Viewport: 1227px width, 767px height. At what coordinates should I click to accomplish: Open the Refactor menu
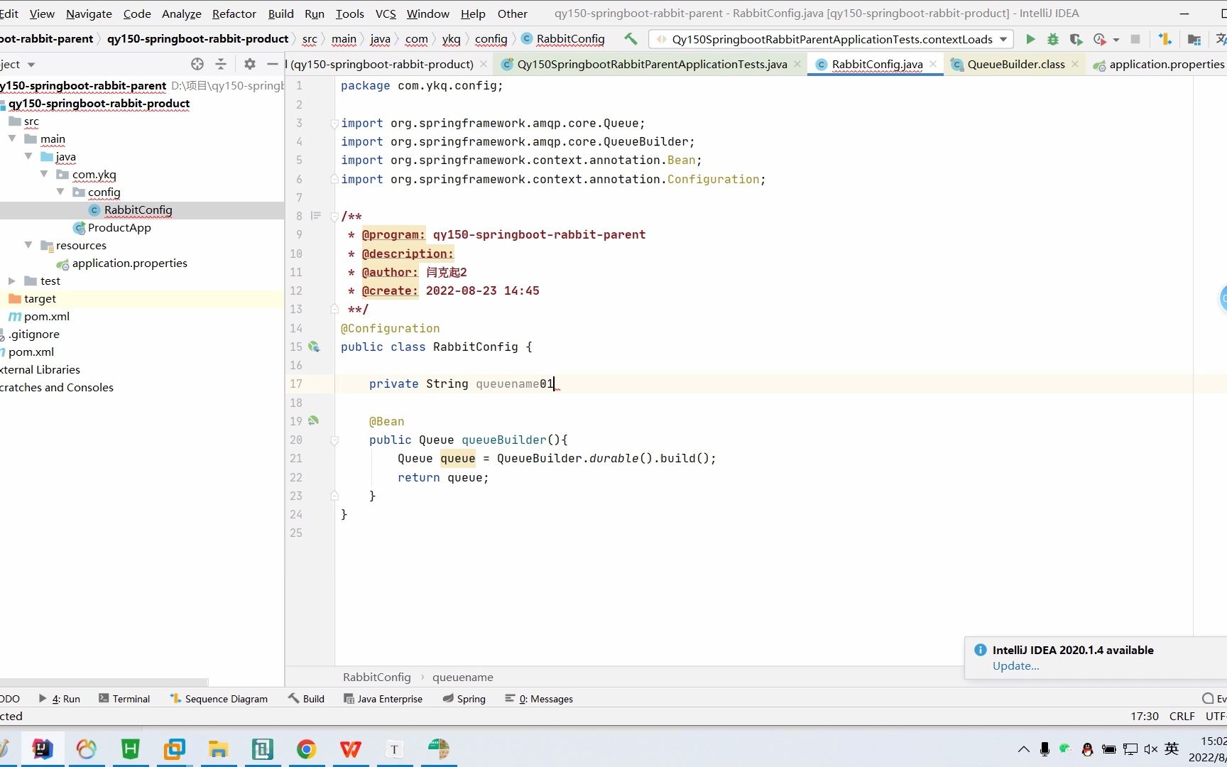(234, 13)
